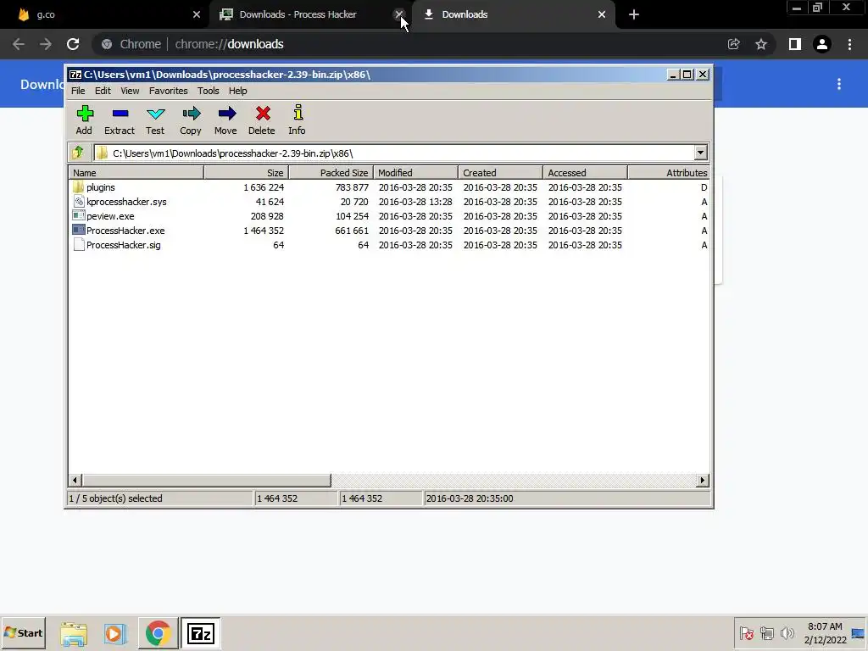Viewport: 868px width, 651px height.
Task: Click the horizontal scrollbar thumb in 7-Zip
Action: [207, 480]
